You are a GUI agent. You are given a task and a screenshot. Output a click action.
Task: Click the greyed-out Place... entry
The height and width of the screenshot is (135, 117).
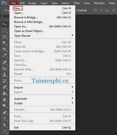click(x=43, y=81)
